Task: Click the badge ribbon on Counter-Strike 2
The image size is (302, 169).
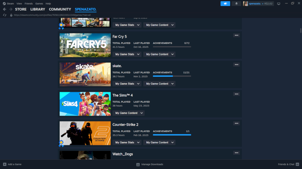Action: pos(61,143)
